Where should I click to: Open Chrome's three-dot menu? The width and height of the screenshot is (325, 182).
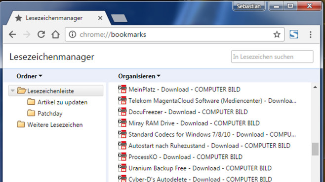[x=310, y=34]
